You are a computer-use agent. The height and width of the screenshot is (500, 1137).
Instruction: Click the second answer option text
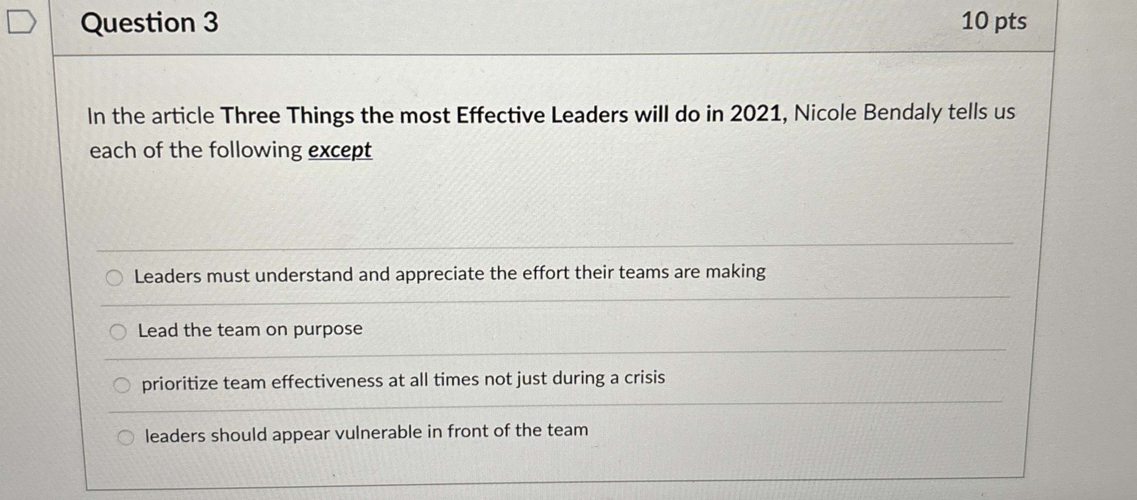(x=249, y=329)
